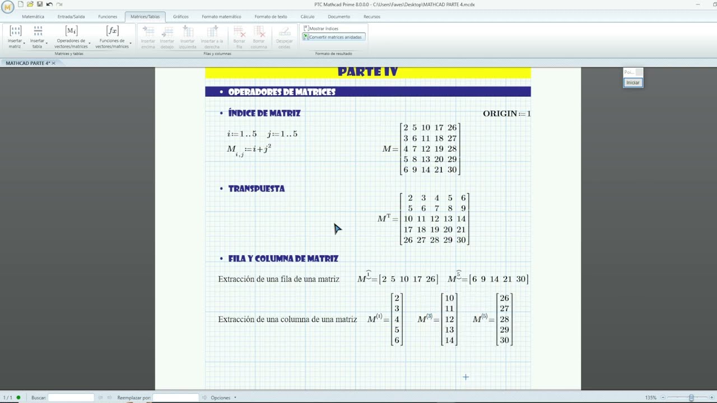
Task: Click the Redo arrow icon
Action: pyautogui.click(x=59, y=4)
